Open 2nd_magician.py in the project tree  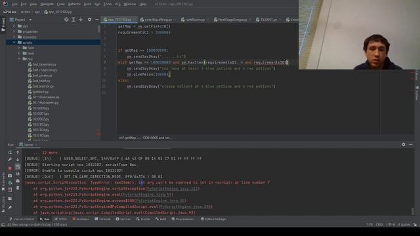click(42, 70)
